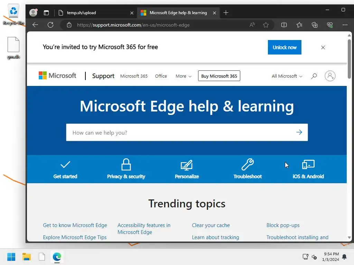Open the Favorites list icon
Image resolution: width=354 pixels, height=265 pixels.
(x=299, y=25)
